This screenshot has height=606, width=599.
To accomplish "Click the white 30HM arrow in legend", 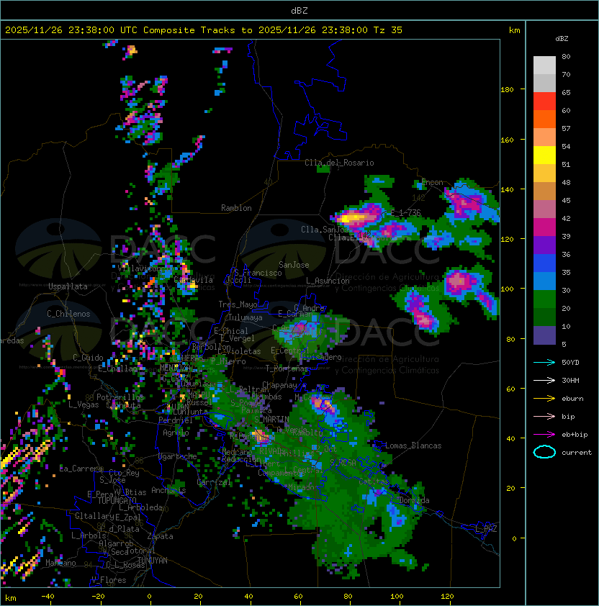I will tap(544, 380).
